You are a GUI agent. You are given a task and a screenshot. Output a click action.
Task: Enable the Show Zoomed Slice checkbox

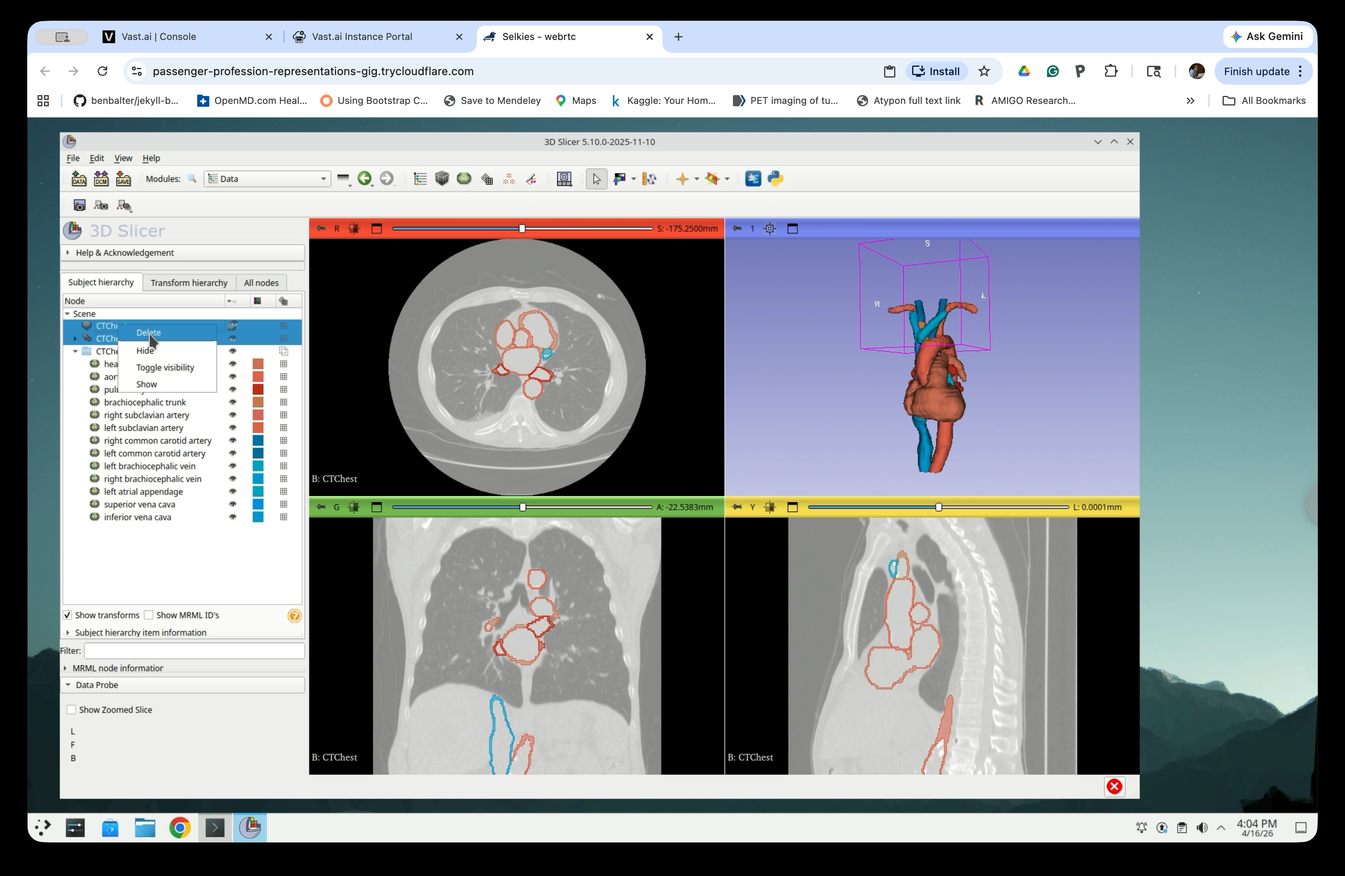tap(71, 709)
